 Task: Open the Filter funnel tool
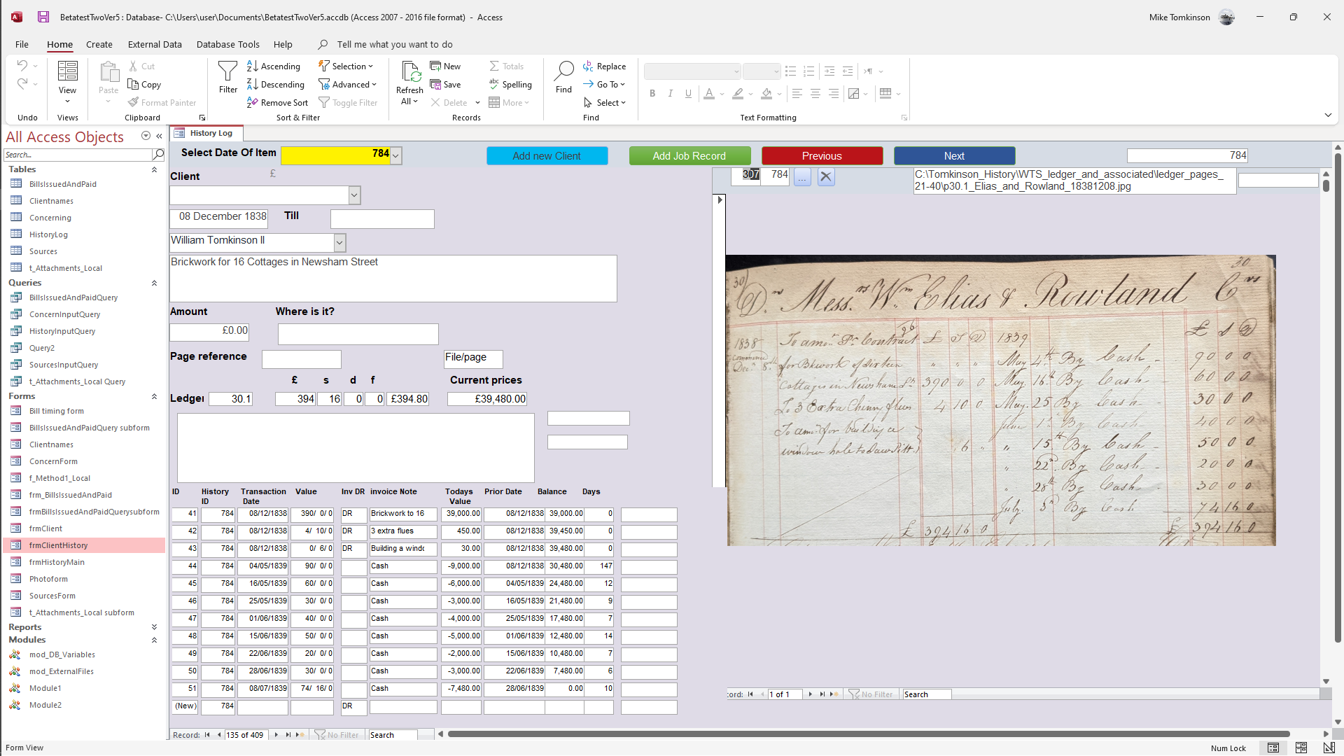(228, 77)
